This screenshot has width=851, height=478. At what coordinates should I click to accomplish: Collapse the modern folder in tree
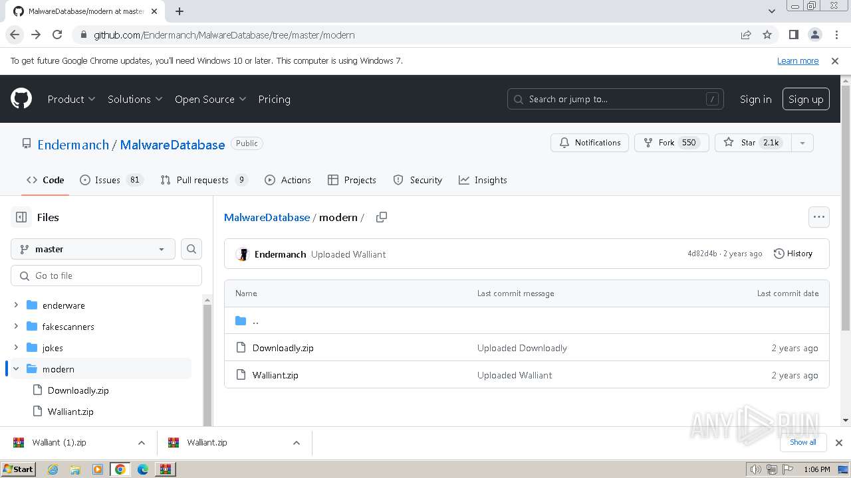click(16, 369)
